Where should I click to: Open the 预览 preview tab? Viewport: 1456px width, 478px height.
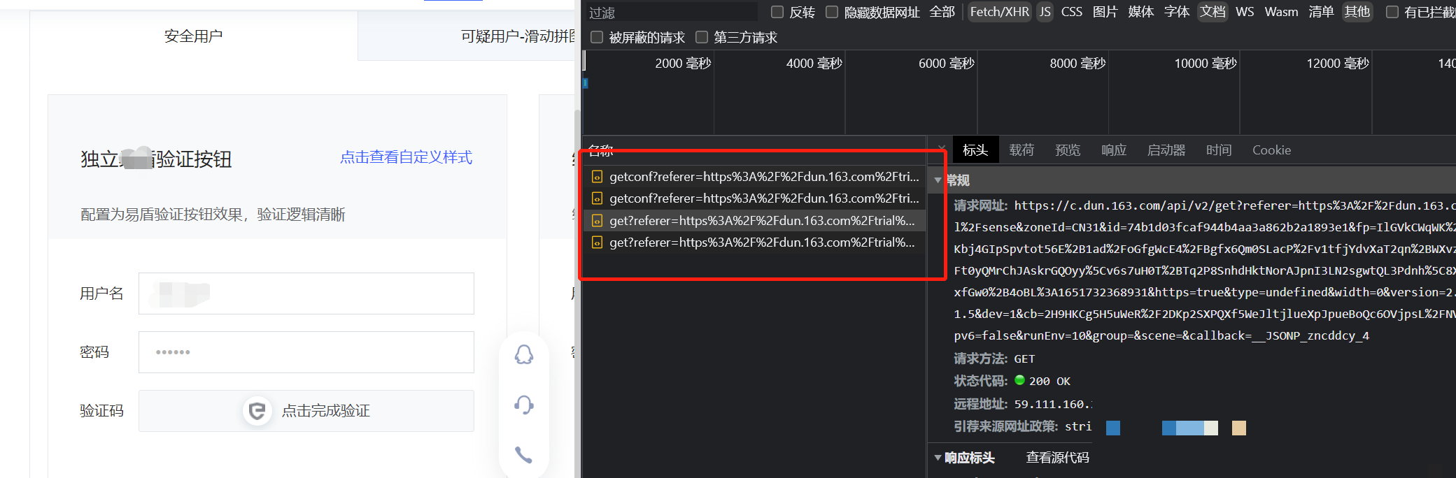[x=1068, y=150]
